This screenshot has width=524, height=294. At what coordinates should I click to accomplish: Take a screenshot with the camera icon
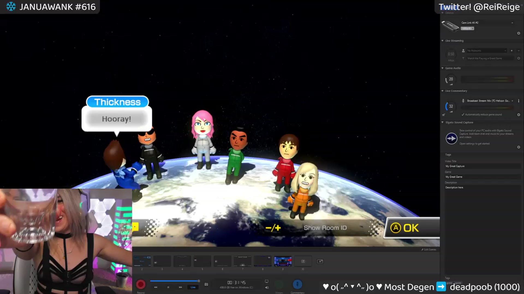(206, 284)
